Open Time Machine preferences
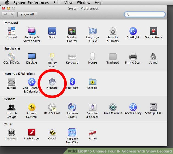This screenshot has height=154, width=173. (x=113, y=109)
